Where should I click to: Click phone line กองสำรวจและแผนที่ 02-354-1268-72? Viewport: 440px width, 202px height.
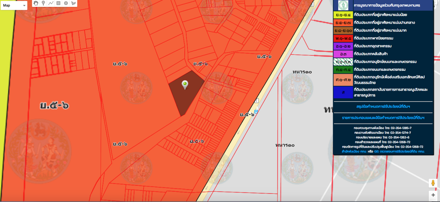pos(383,142)
